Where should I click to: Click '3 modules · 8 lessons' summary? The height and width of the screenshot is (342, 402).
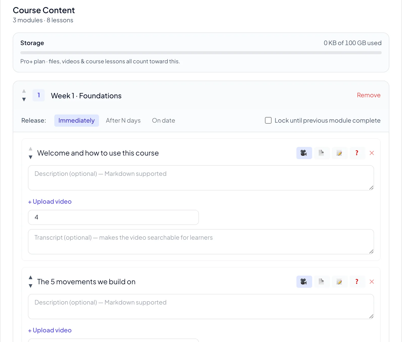tap(43, 20)
